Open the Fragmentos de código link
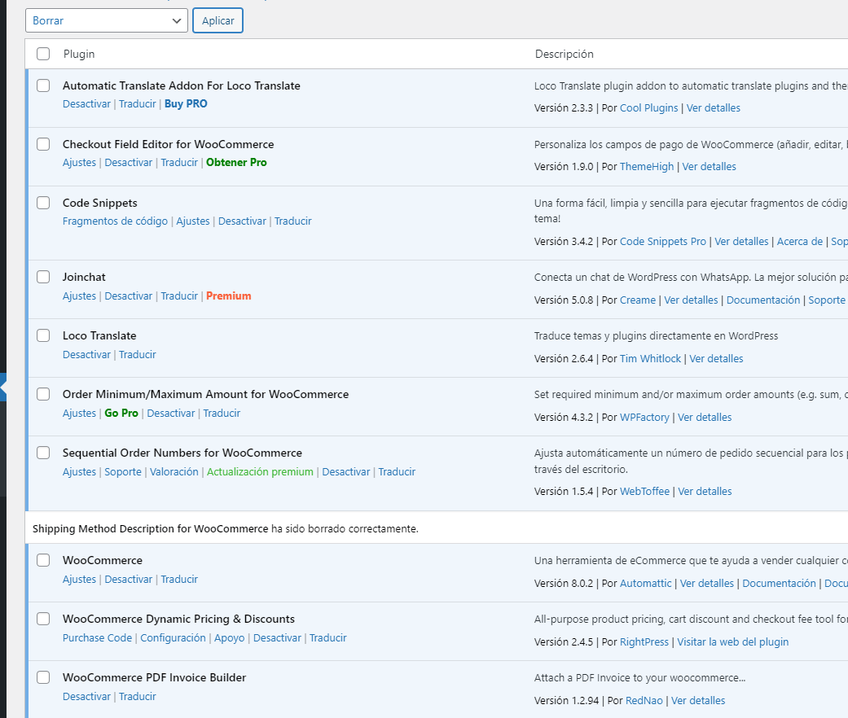Image resolution: width=848 pixels, height=718 pixels. click(115, 221)
